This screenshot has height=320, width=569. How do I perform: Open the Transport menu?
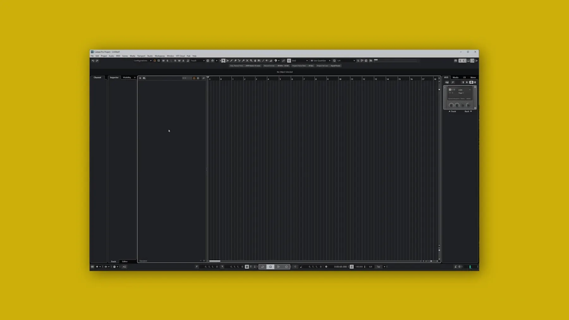(141, 56)
